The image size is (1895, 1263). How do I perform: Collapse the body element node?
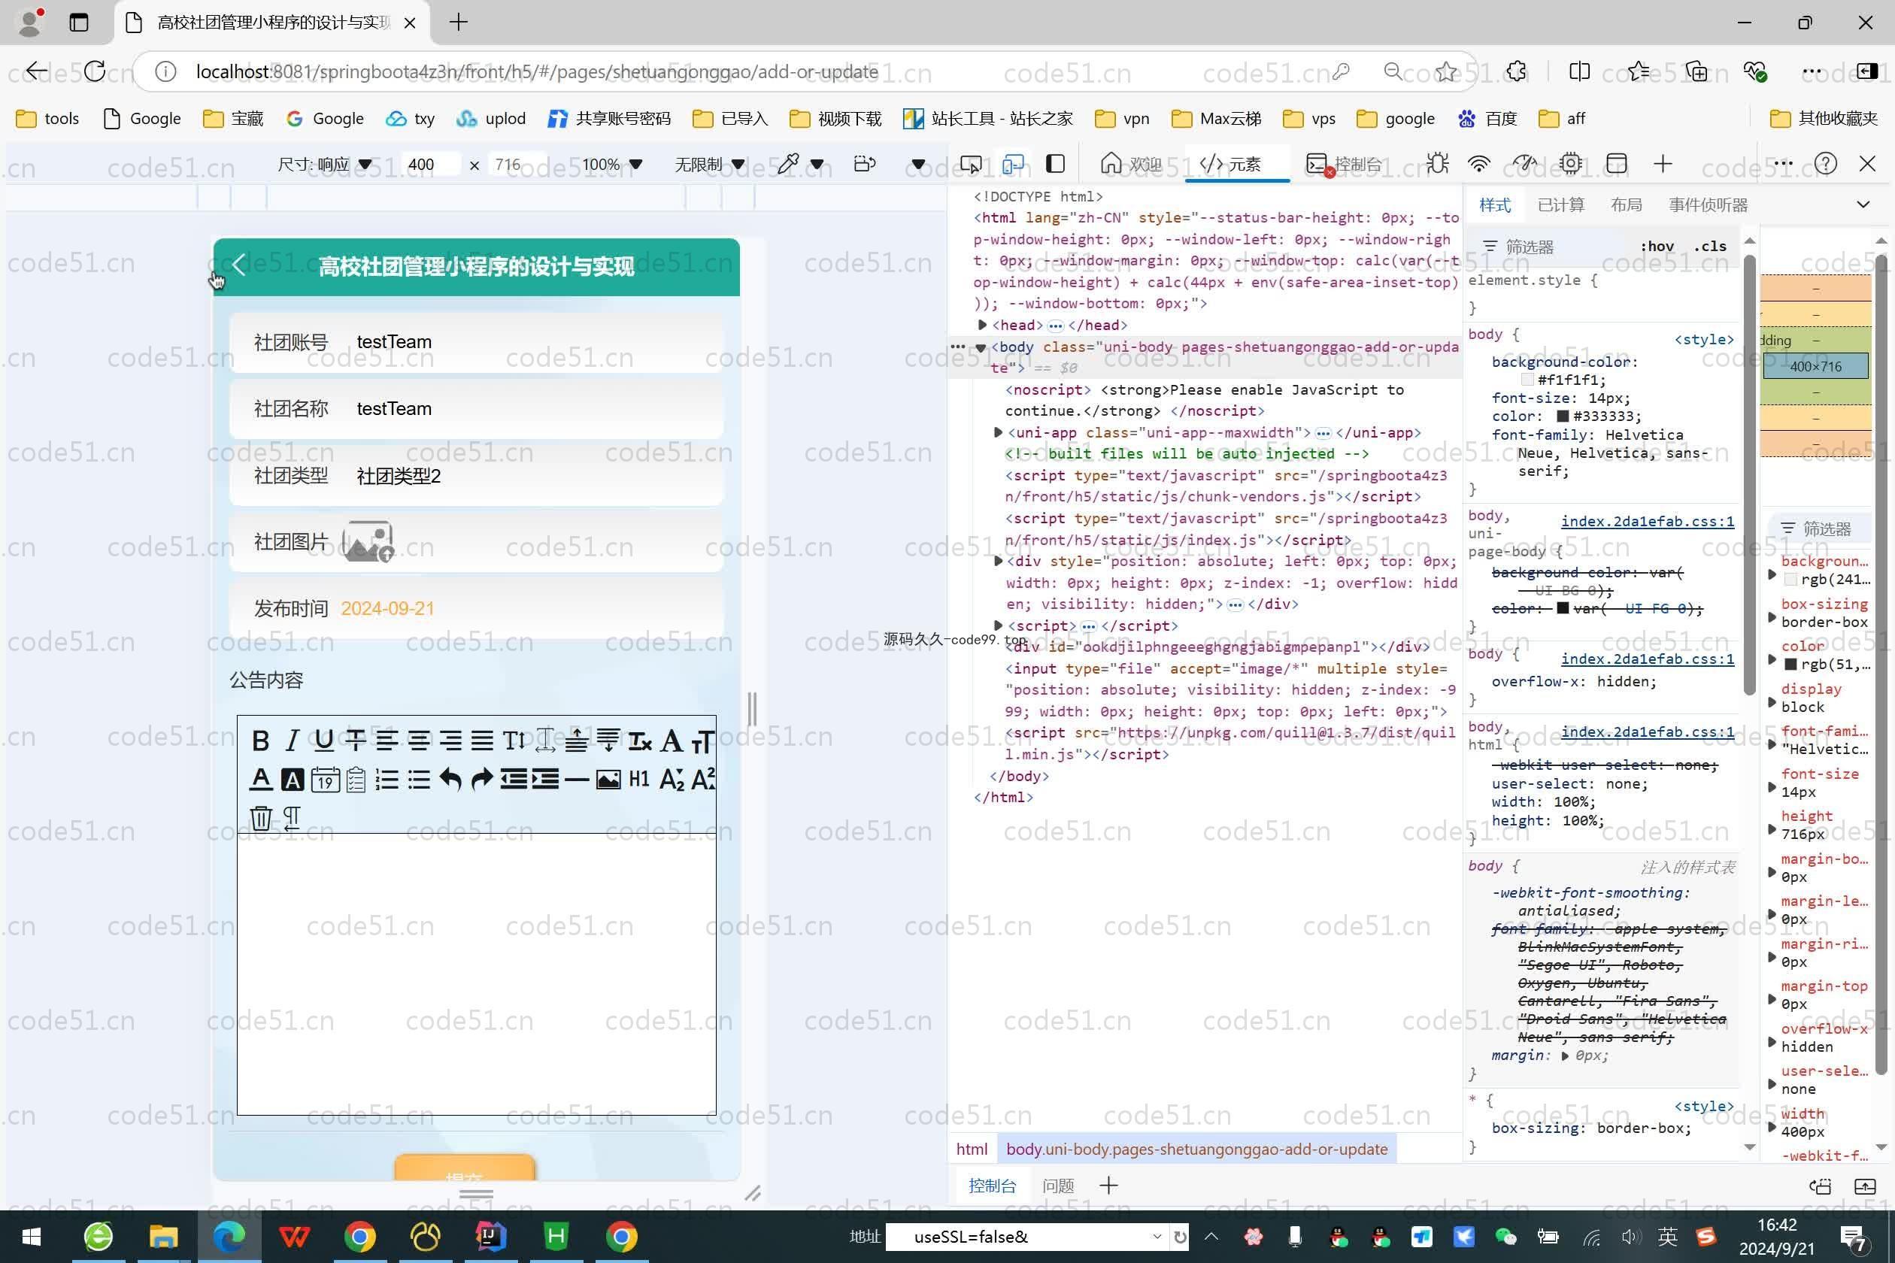tap(981, 347)
